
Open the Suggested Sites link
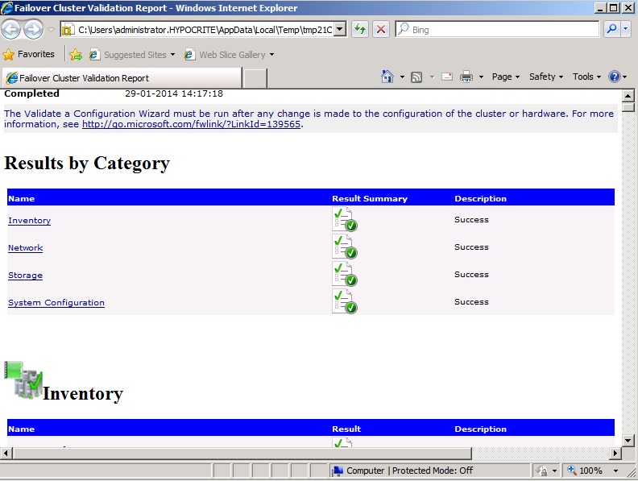coord(132,55)
